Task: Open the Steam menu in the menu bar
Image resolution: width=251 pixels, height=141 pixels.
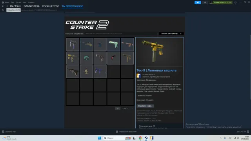Action: tap(5, 2)
